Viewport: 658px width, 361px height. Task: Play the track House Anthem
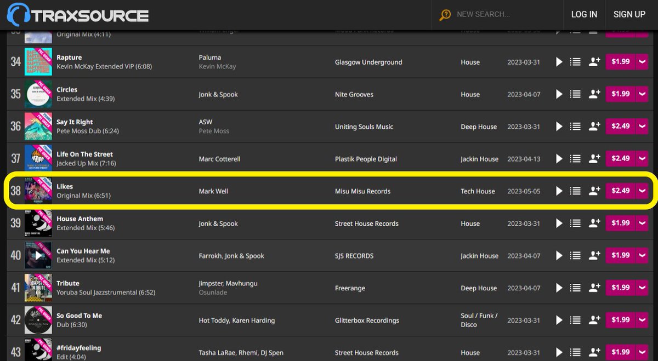(x=559, y=224)
